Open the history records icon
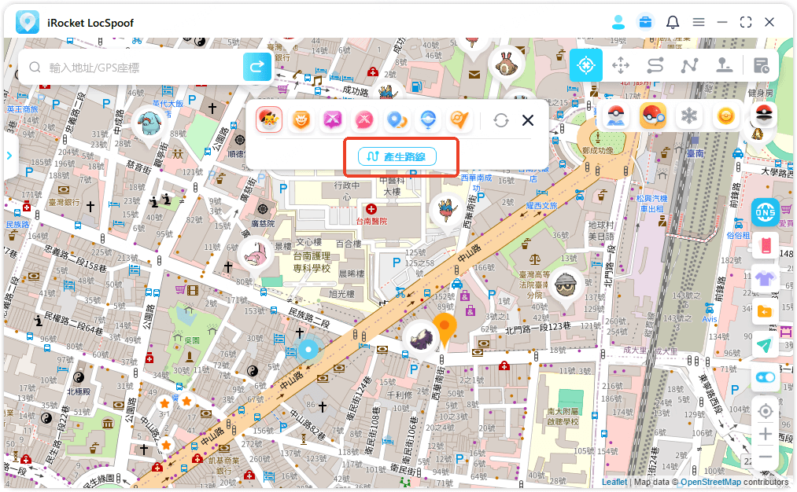The image size is (797, 492). [761, 65]
